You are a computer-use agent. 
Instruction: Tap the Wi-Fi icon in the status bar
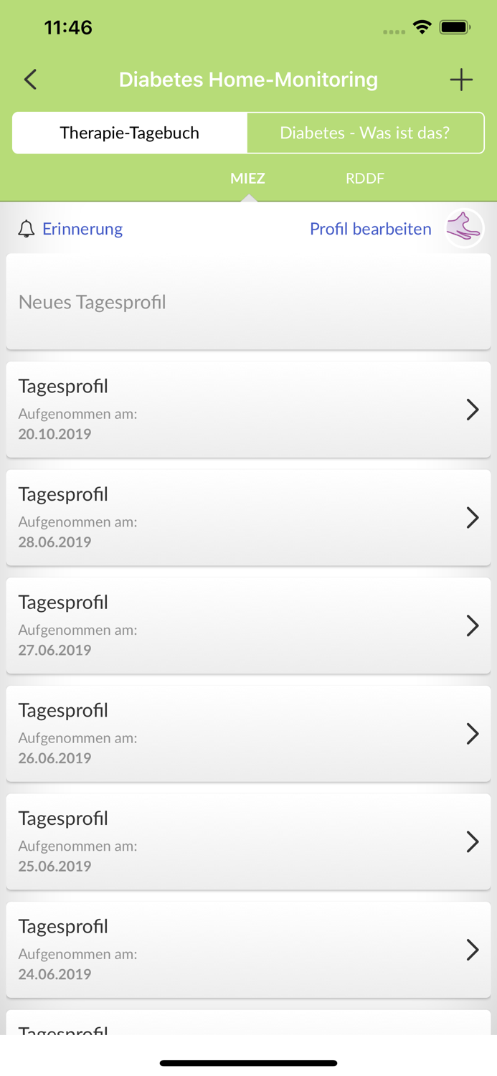point(422,27)
